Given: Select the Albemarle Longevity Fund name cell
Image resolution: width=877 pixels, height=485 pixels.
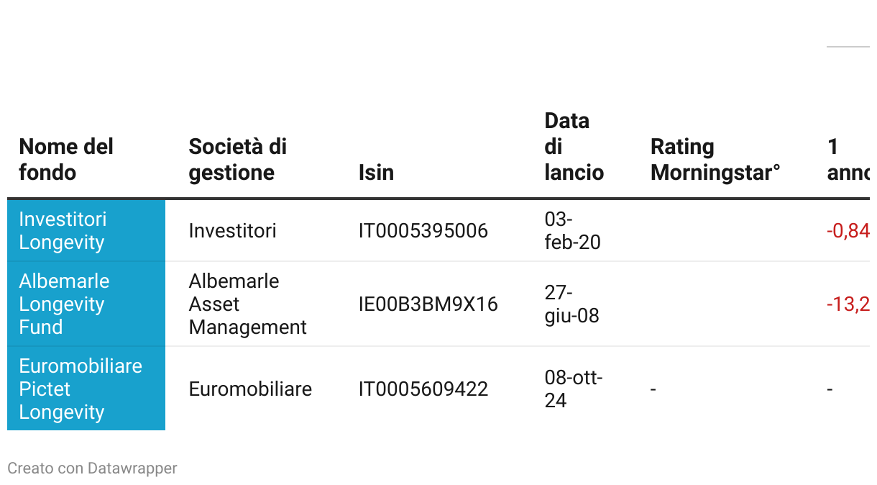Looking at the screenshot, I should 64,304.
